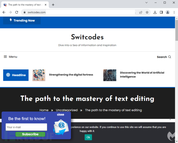178x143 pixels.
Task: Click the scrollbar down arrow
Action: 177,141
